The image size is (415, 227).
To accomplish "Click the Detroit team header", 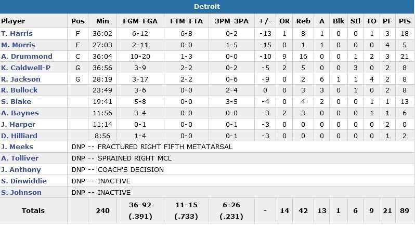I will click(207, 6).
